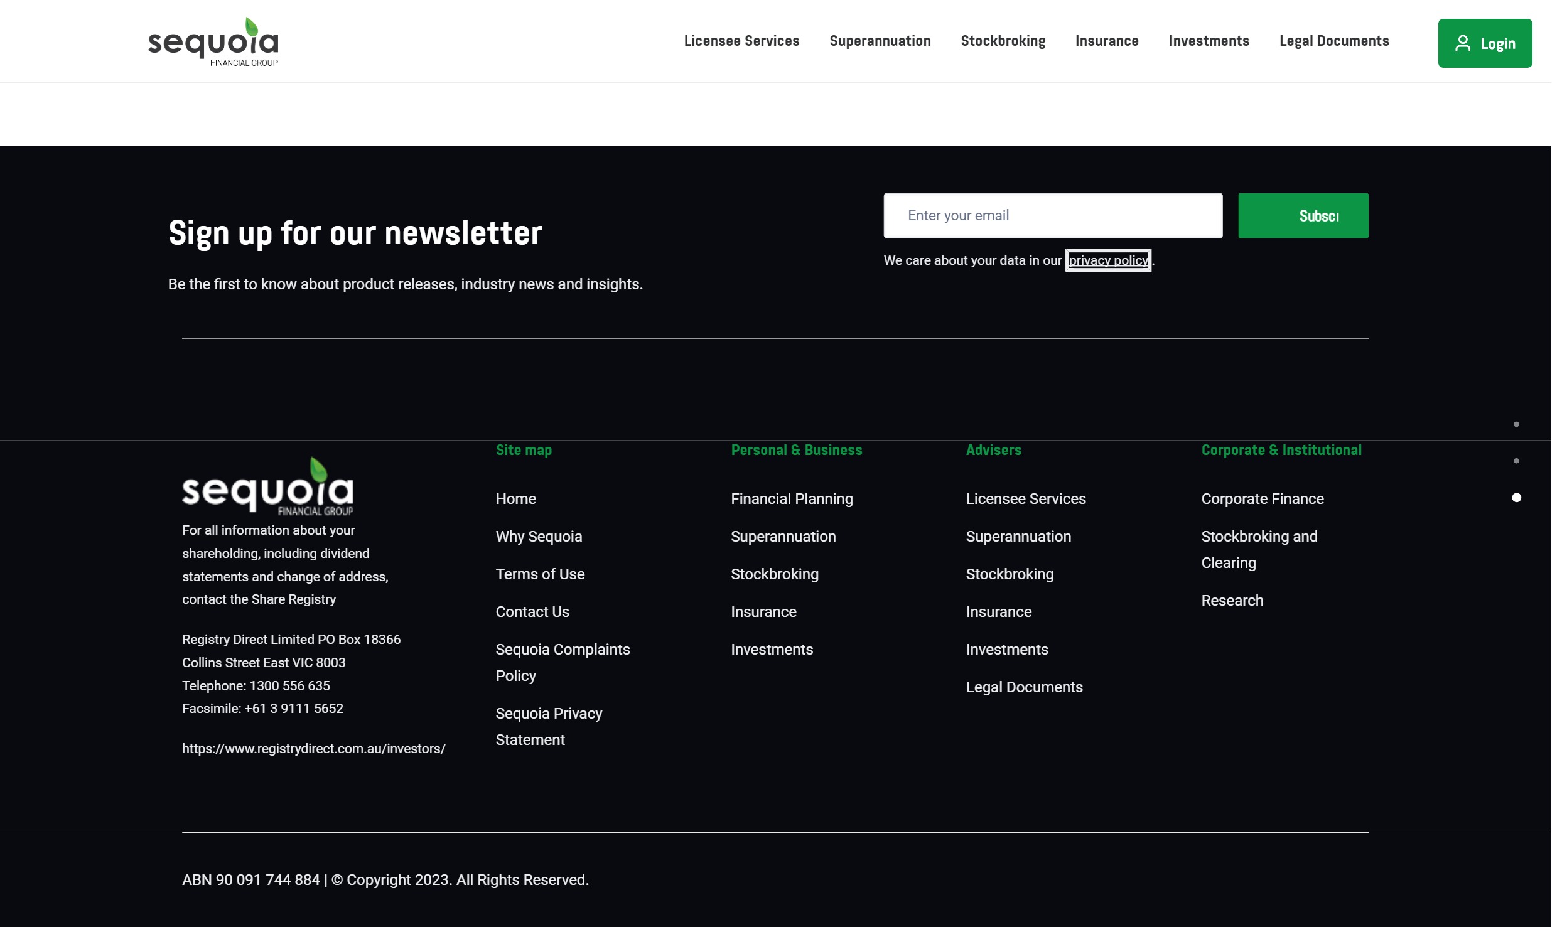Open Licensee Services nav menu
1567x927 pixels.
pyautogui.click(x=741, y=41)
